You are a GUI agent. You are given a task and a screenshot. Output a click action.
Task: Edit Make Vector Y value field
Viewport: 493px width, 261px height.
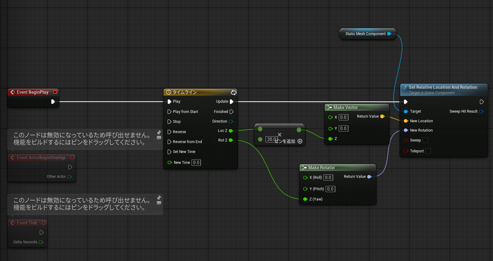(x=343, y=128)
